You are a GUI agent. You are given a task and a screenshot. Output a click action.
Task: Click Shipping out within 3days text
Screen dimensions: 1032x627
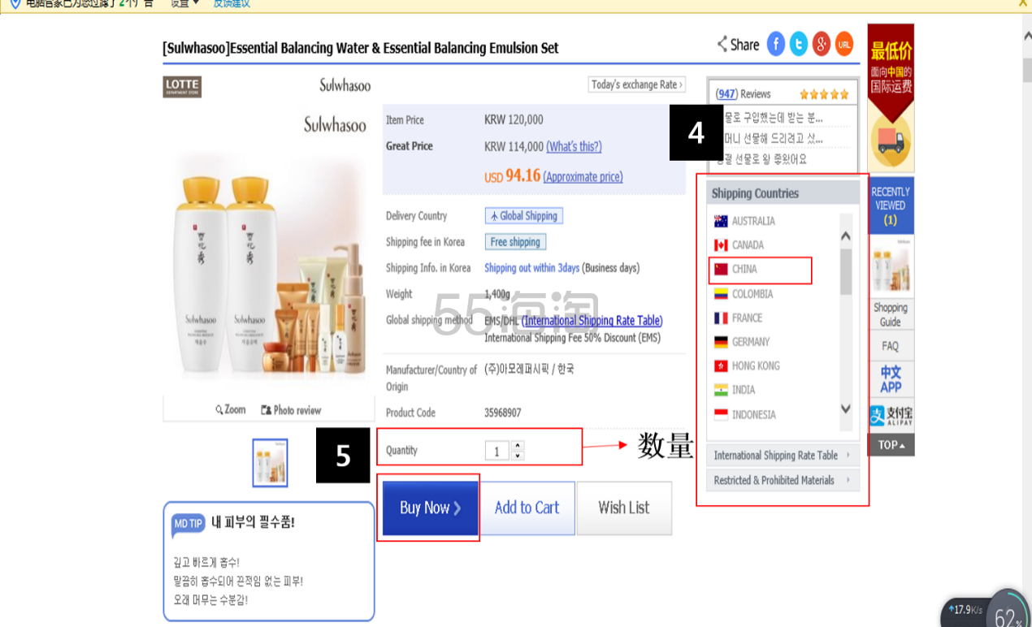click(532, 268)
